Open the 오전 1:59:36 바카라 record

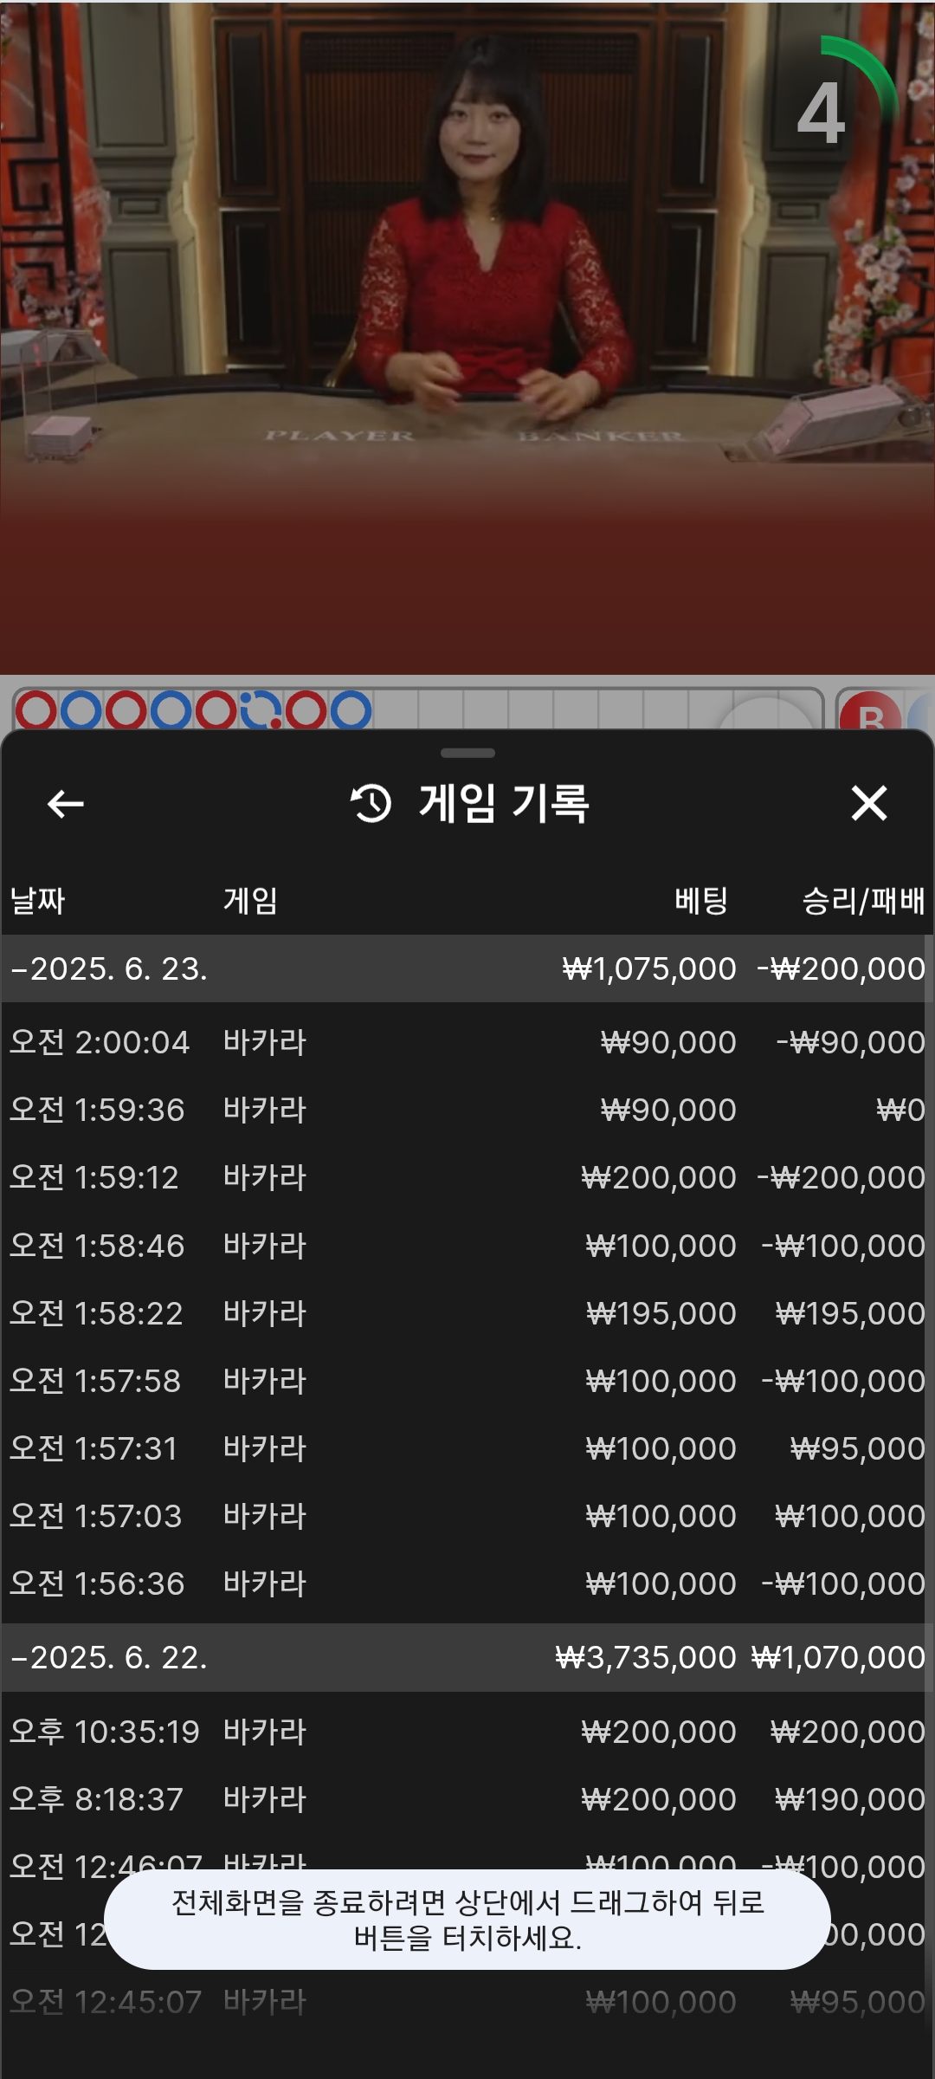pyautogui.click(x=467, y=1110)
